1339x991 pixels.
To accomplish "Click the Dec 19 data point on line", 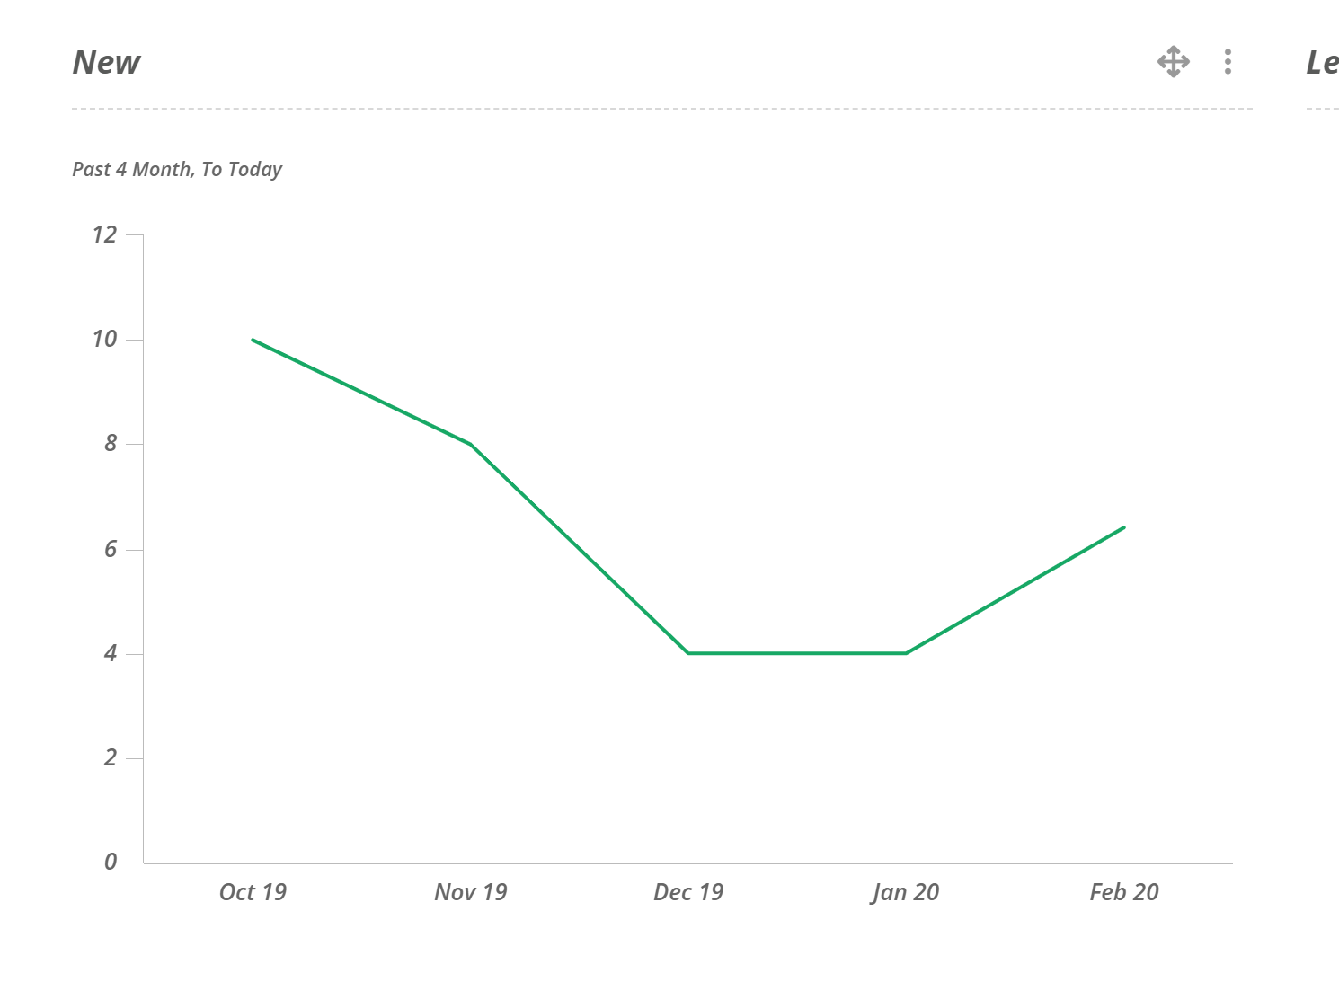I will point(688,653).
